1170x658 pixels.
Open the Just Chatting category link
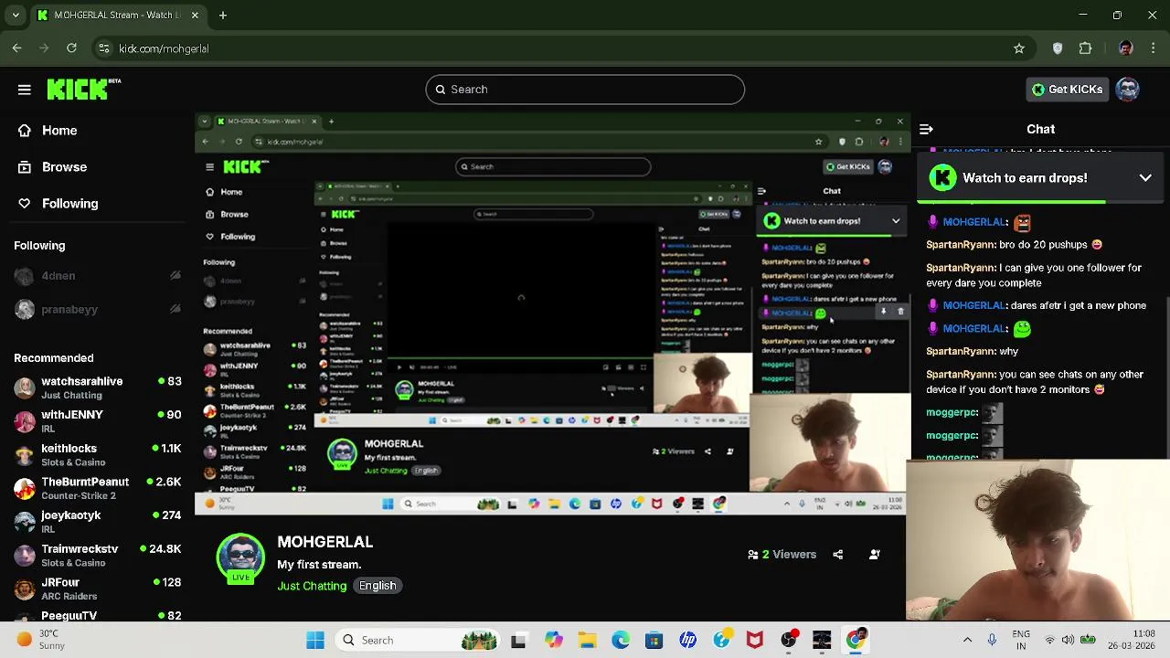pyautogui.click(x=312, y=586)
